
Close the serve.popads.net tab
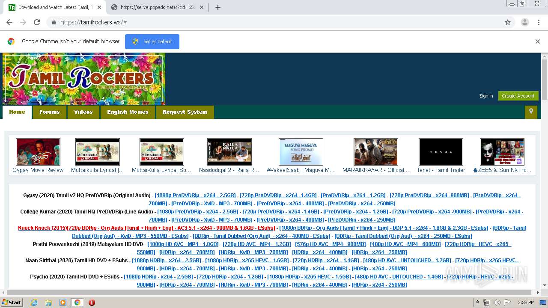(203, 7)
